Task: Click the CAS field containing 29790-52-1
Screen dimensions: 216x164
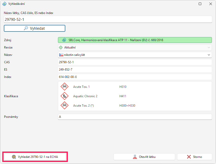Action: click(x=135, y=62)
